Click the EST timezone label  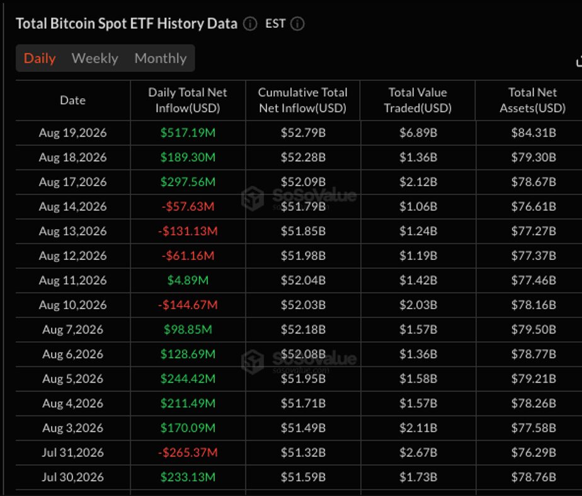click(x=275, y=24)
